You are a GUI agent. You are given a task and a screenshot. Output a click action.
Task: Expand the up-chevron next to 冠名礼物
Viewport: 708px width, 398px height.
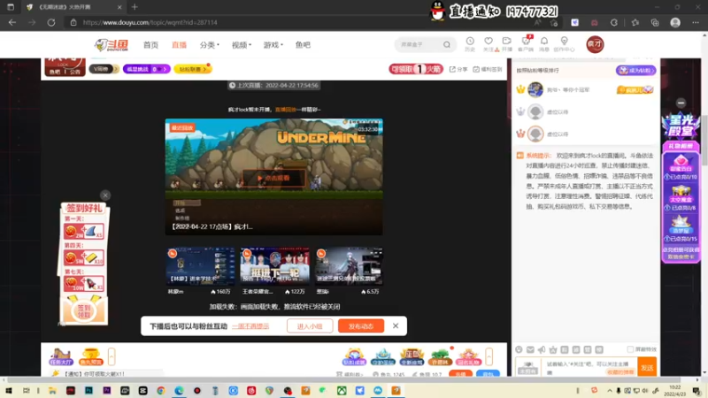coord(489,356)
